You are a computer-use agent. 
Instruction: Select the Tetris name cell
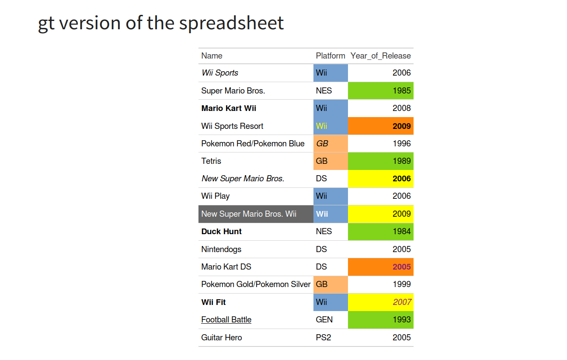click(212, 161)
